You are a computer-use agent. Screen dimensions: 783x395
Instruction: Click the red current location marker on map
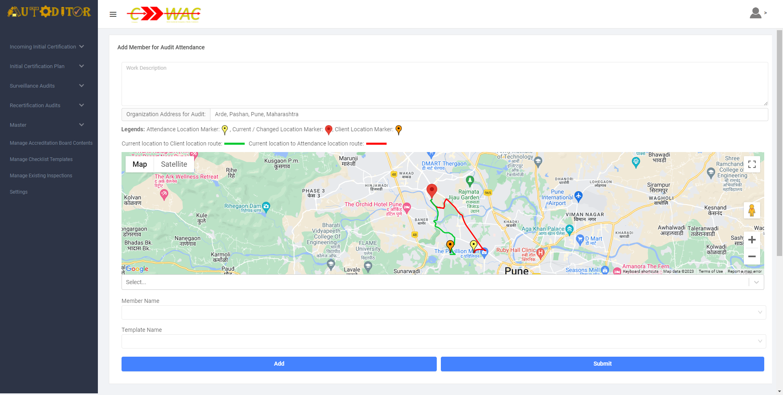tap(431, 191)
